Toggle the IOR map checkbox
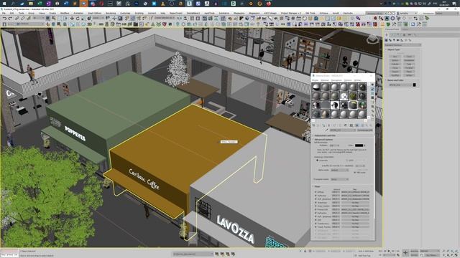 click(316, 220)
